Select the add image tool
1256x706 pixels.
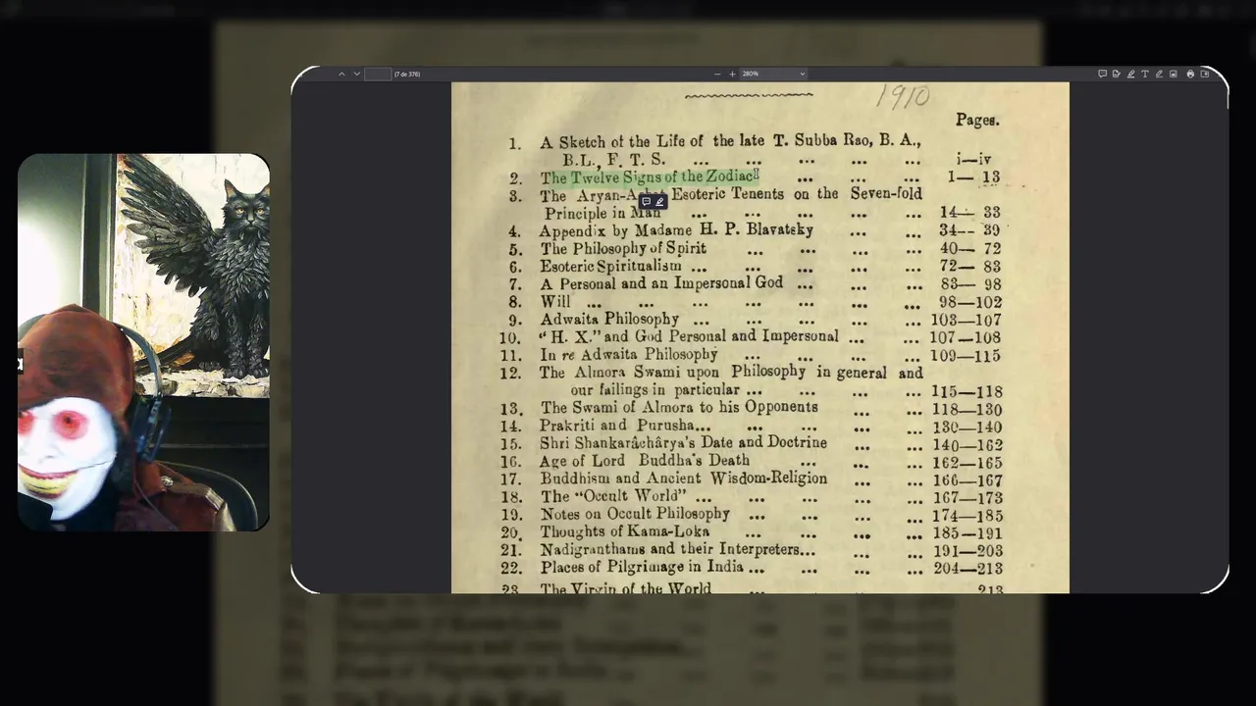click(1174, 74)
